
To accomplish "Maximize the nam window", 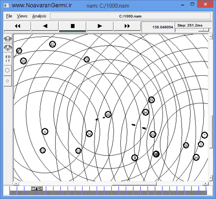I will tap(192, 4).
